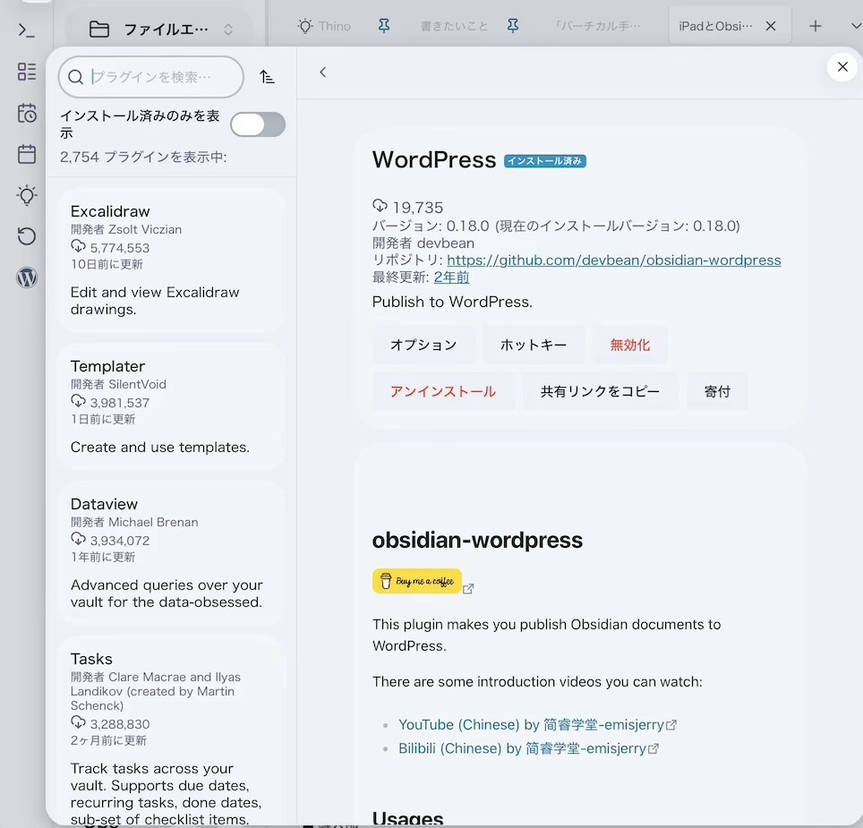Viewport: 863px width, 828px height.
Task: Open the sort order menu icon
Action: click(x=267, y=77)
